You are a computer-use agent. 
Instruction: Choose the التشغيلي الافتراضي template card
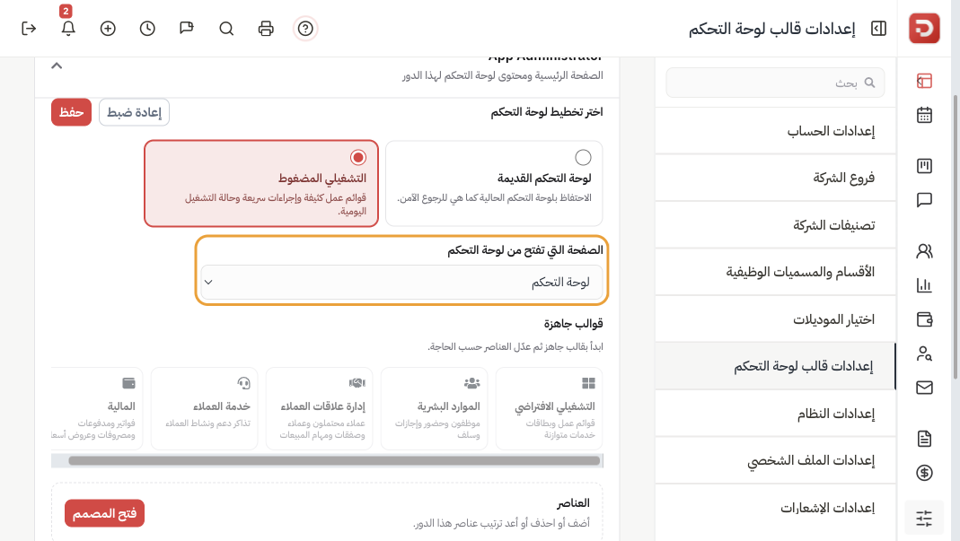point(550,408)
